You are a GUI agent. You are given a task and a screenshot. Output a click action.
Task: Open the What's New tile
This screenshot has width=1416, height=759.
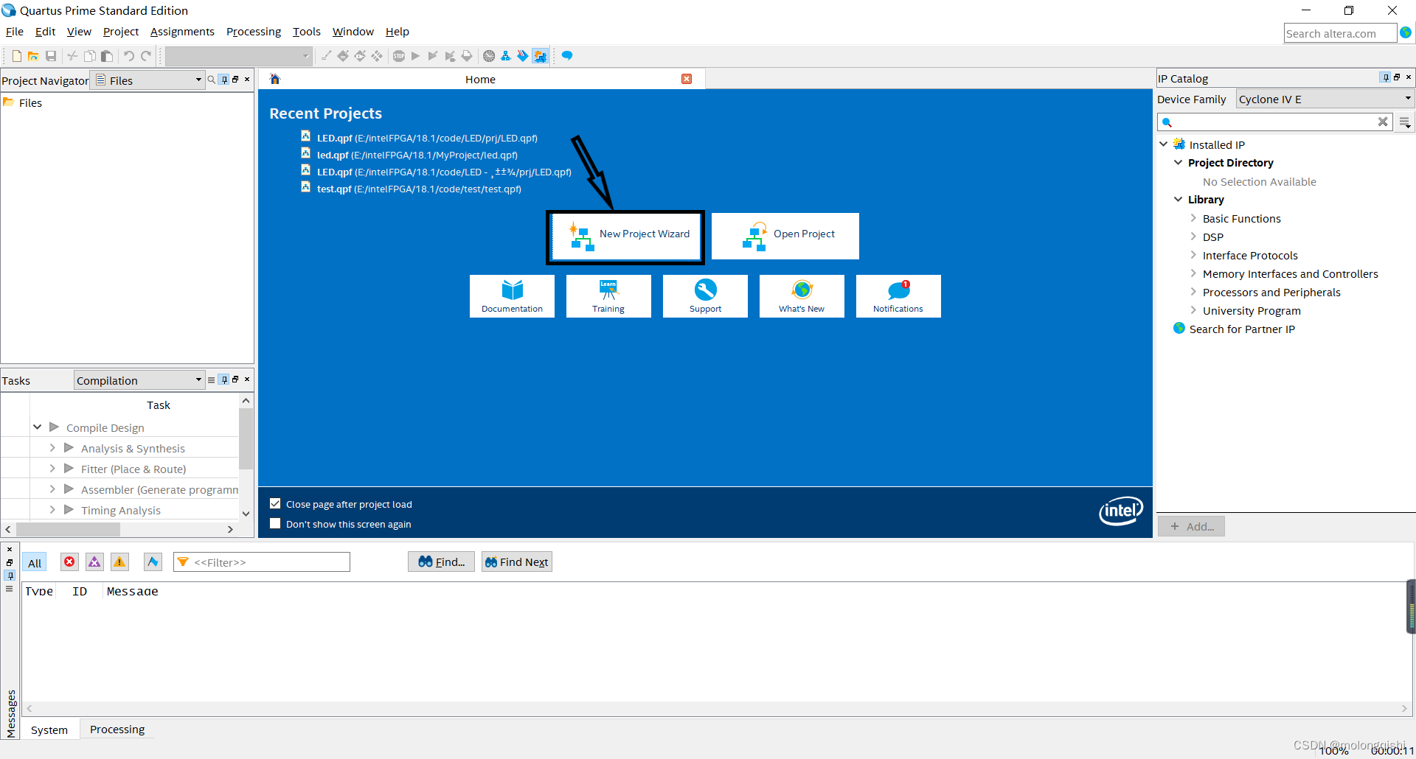pos(802,296)
